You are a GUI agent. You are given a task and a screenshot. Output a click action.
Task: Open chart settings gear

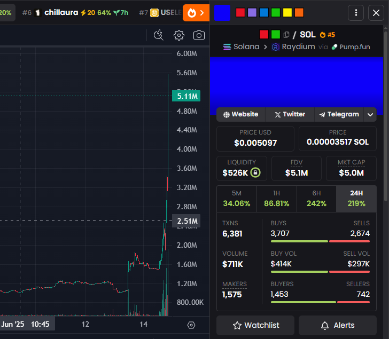coord(179,35)
